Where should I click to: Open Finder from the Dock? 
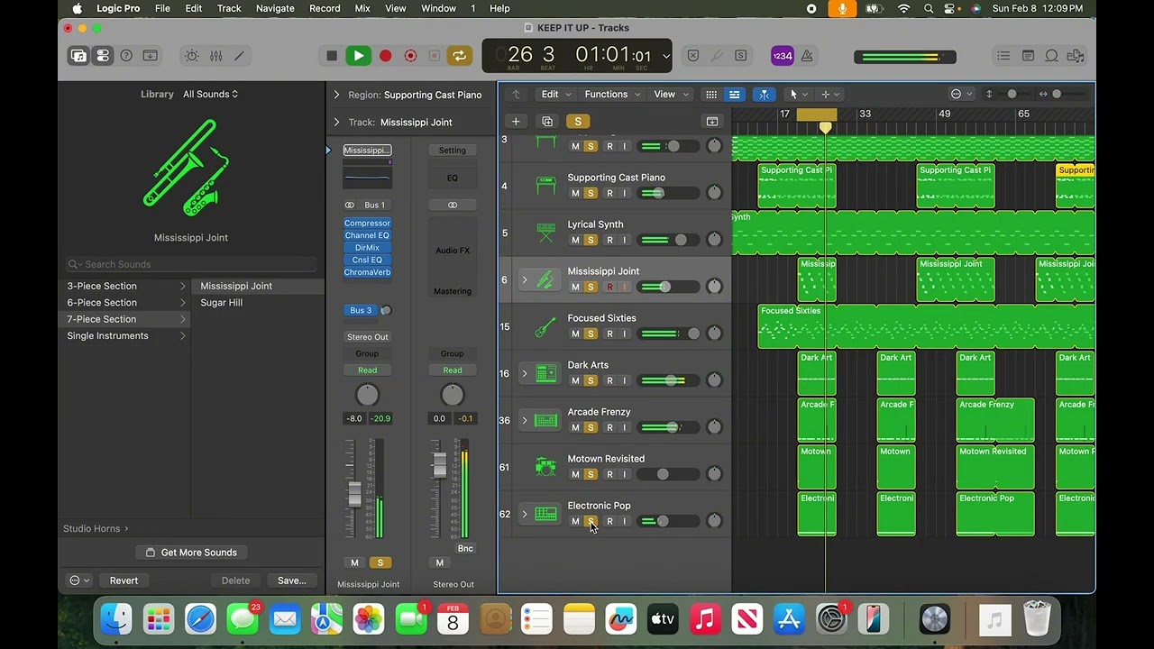(x=116, y=619)
